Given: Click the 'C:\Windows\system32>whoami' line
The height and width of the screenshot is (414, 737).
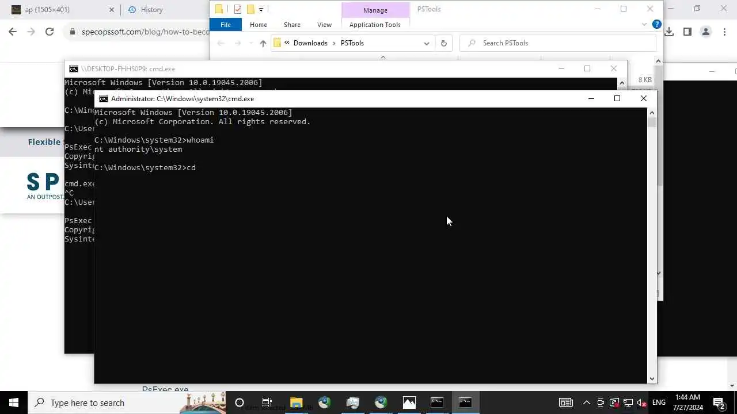Looking at the screenshot, I should tap(154, 140).
